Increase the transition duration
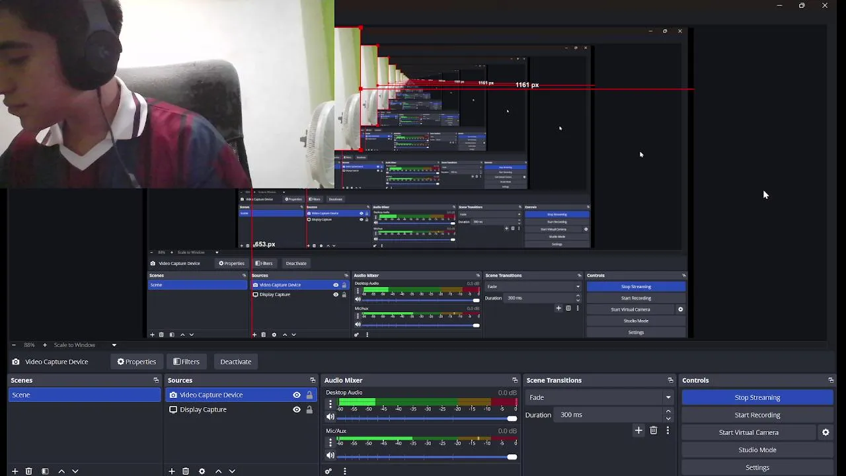The width and height of the screenshot is (846, 476). tap(668, 411)
